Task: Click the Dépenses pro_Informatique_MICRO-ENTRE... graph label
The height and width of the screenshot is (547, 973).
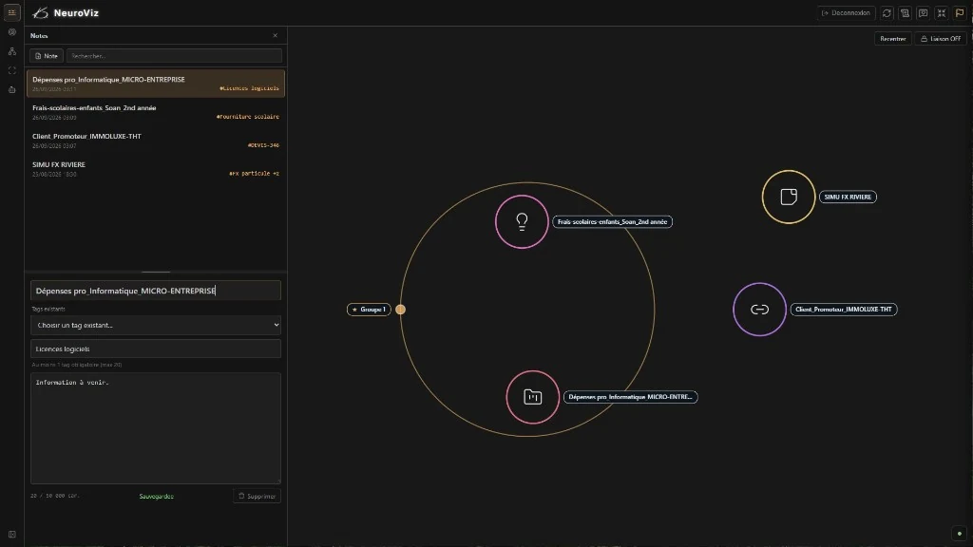Action: pyautogui.click(x=631, y=397)
